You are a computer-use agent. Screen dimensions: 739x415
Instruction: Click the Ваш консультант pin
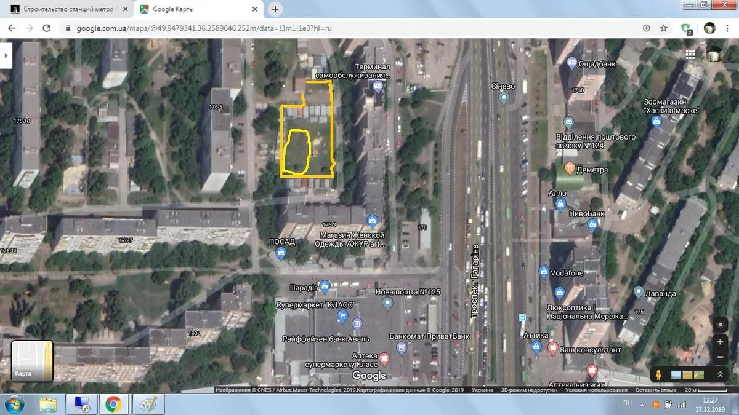coord(552,347)
